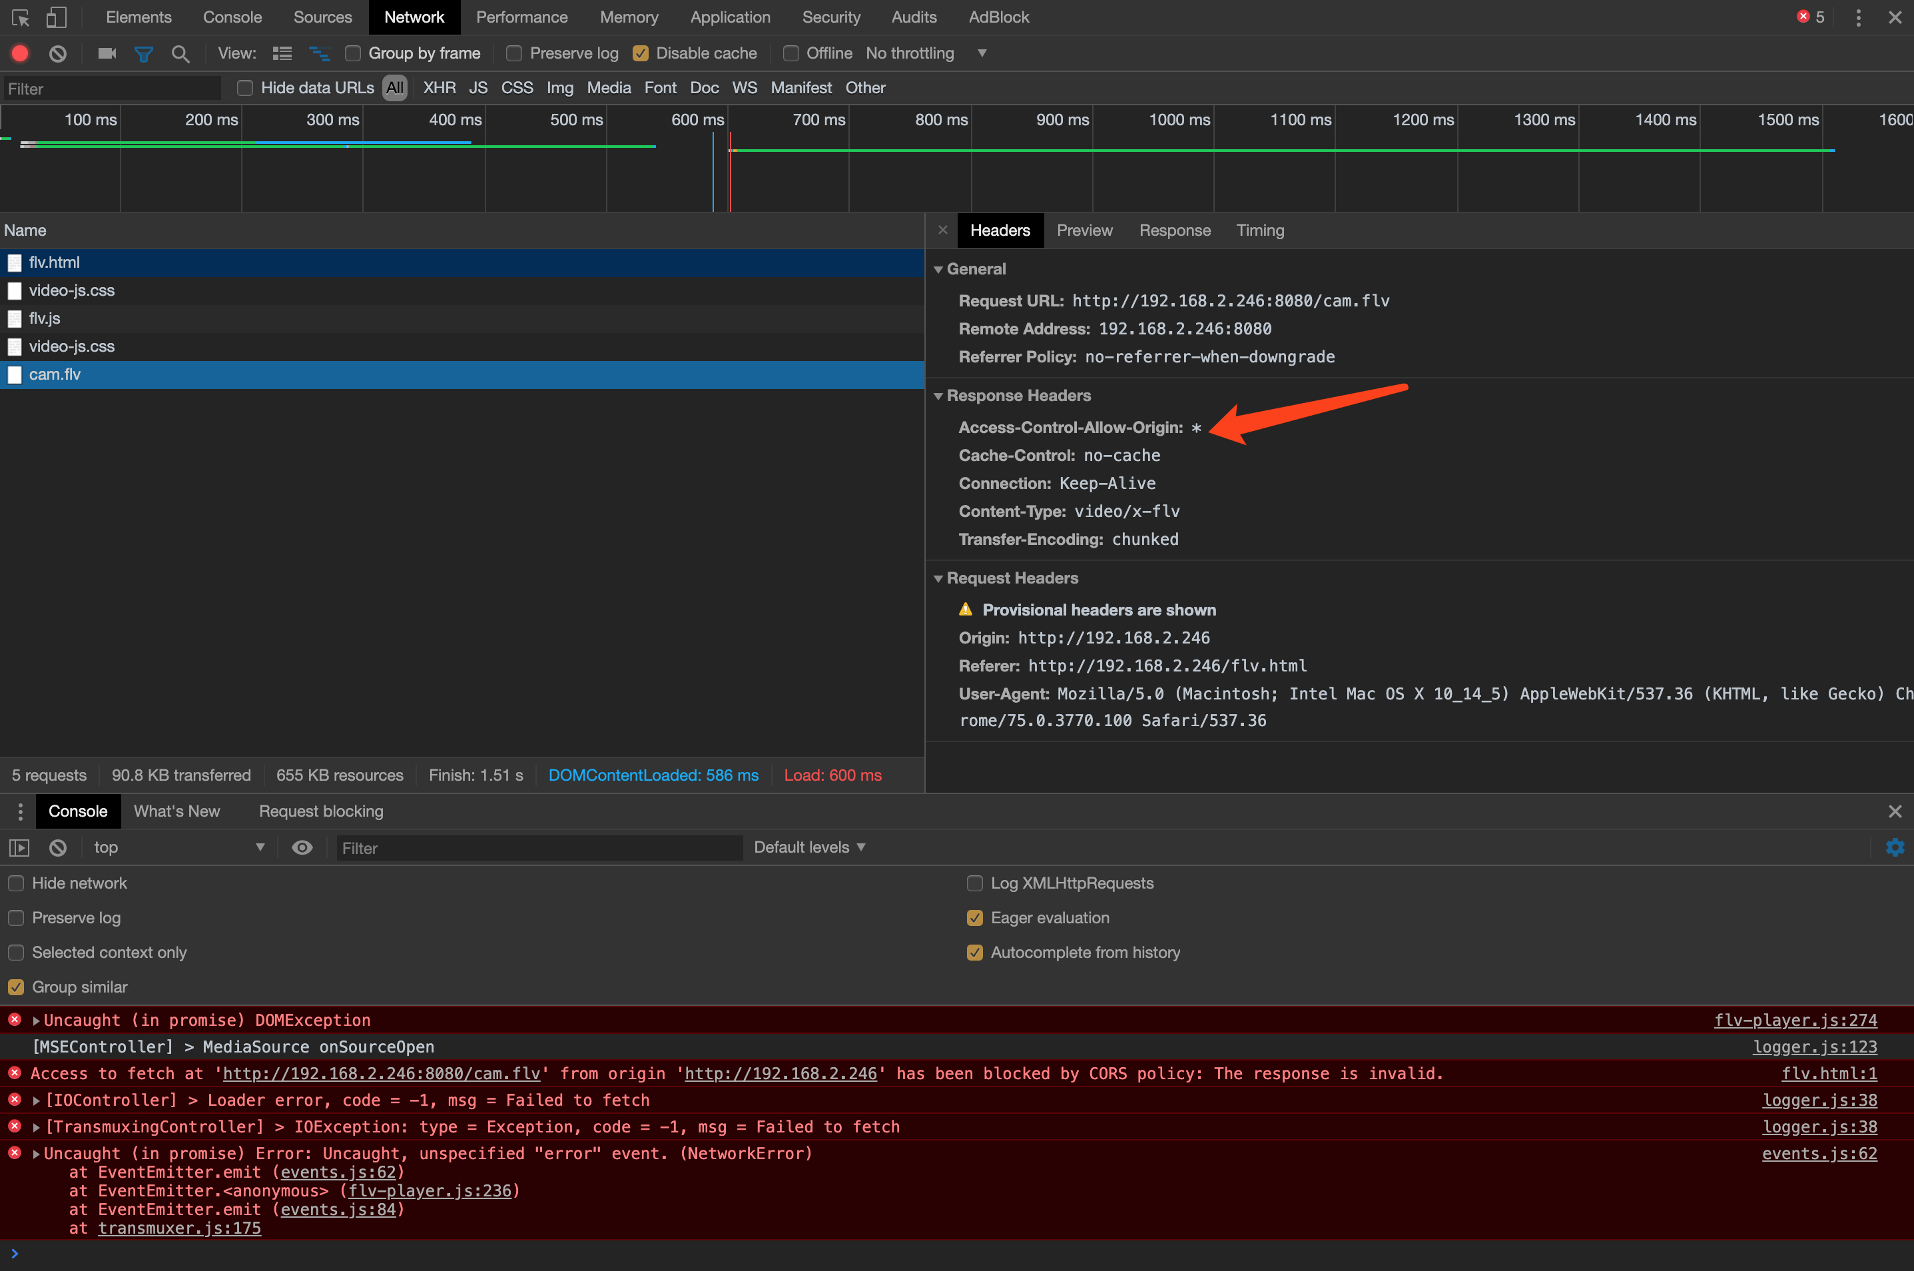Uncheck the Disable cache checkbox
The height and width of the screenshot is (1271, 1914).
(640, 53)
